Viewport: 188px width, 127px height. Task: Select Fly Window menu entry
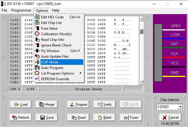click(59, 51)
